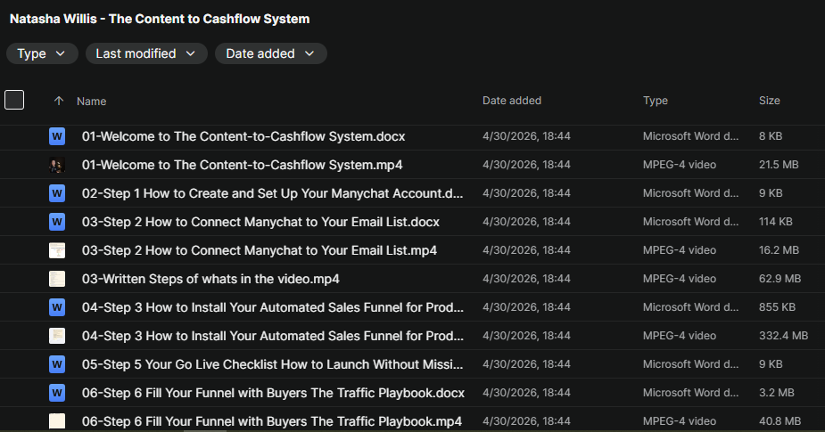Click Microsoft Word type in 05-Step 5 row
The image size is (825, 432).
coord(690,363)
